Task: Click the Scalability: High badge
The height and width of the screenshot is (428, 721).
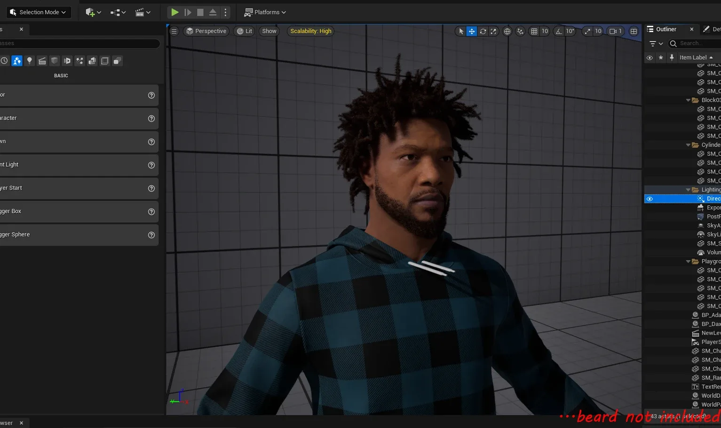Action: point(310,31)
